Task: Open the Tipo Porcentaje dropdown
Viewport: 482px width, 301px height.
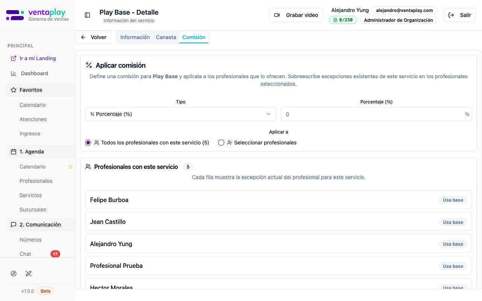Action: pyautogui.click(x=181, y=114)
